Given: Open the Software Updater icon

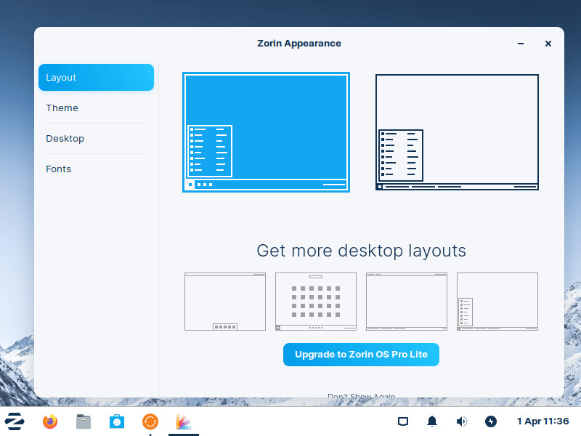Looking at the screenshot, I should coord(150,421).
